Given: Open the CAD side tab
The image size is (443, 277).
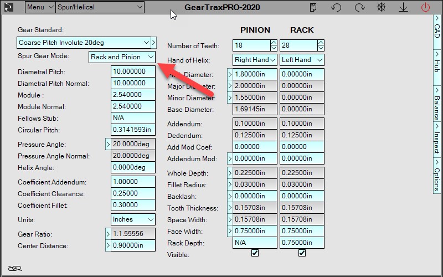Looking at the screenshot, I should click(x=437, y=32).
